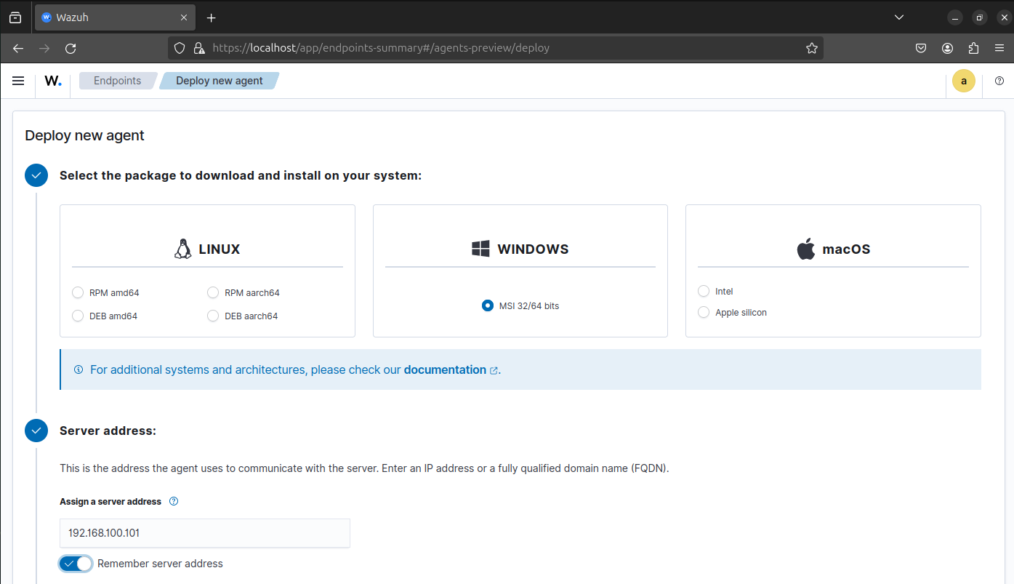Expand the list all tabs chevron

(899, 17)
